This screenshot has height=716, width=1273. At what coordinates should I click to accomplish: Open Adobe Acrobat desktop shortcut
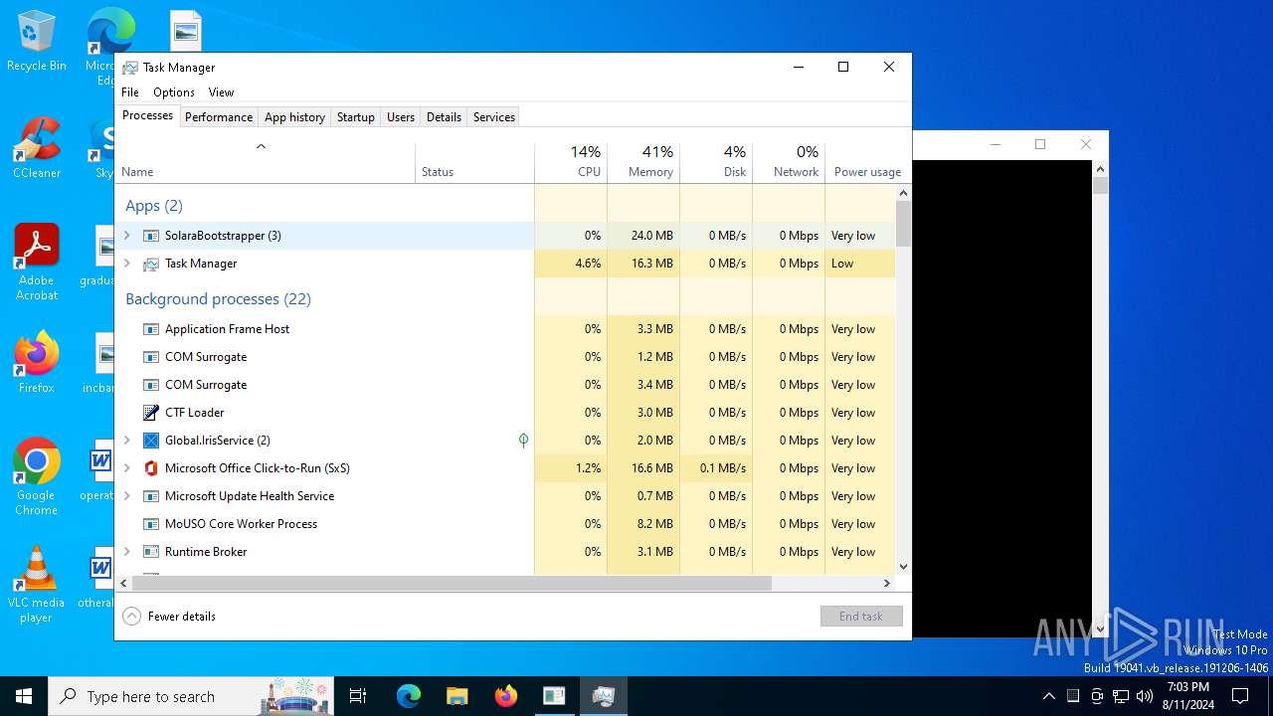point(37,262)
